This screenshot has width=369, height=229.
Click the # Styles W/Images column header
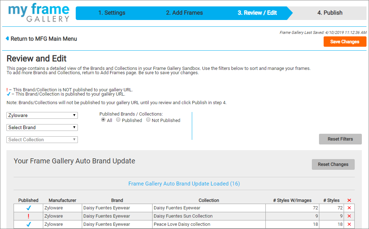[x=292, y=200]
